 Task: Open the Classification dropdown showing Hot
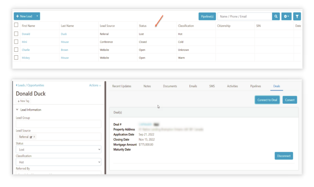[x=59, y=162]
